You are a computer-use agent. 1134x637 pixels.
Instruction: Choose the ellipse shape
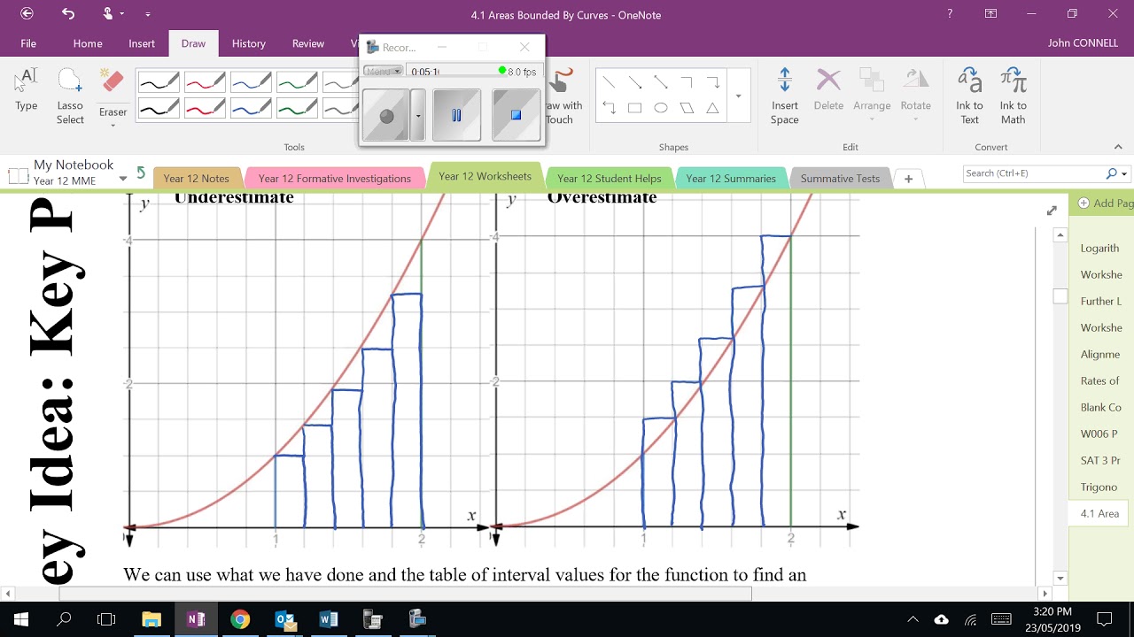(661, 108)
